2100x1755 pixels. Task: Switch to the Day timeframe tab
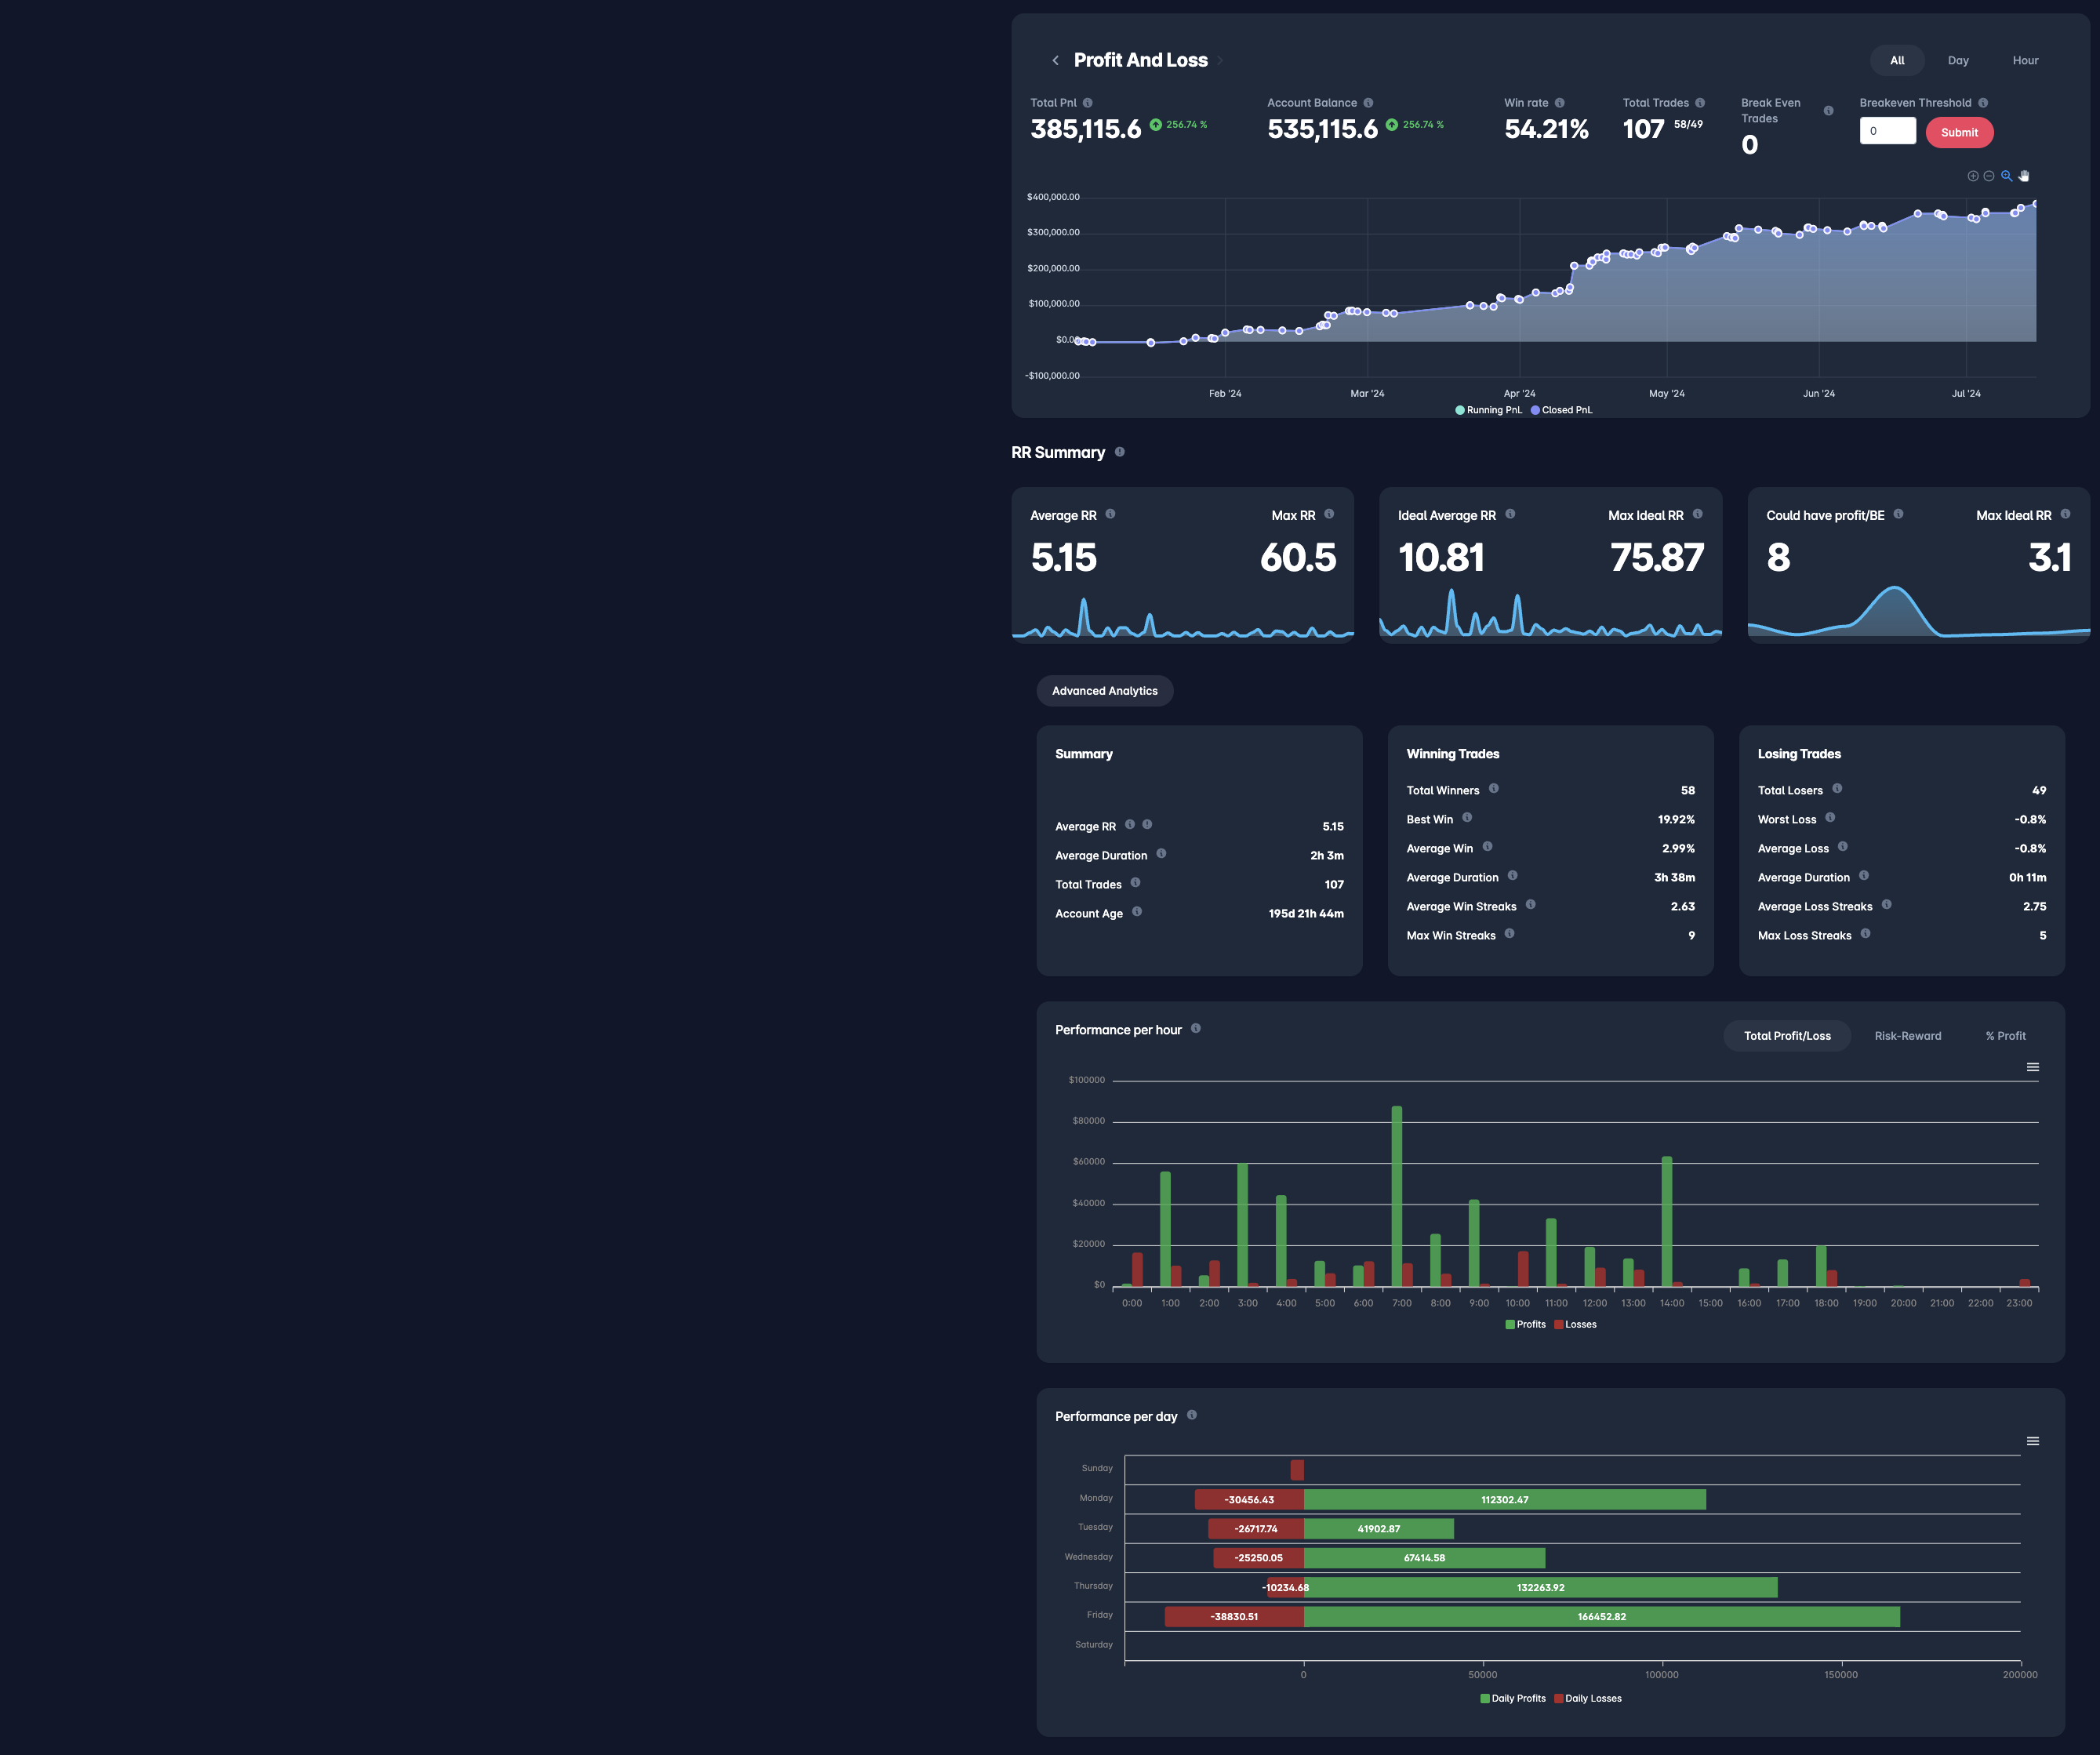(1958, 60)
